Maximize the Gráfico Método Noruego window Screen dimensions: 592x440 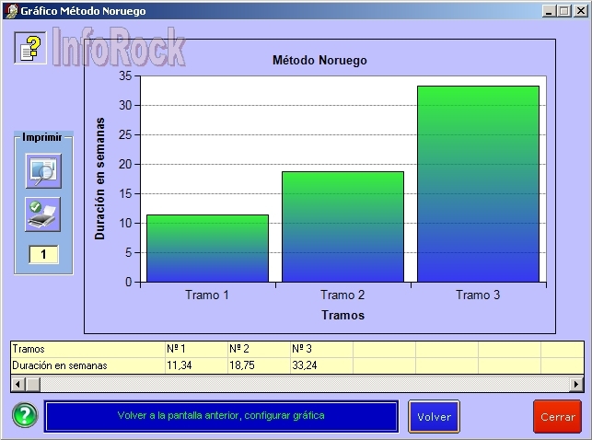(563, 10)
